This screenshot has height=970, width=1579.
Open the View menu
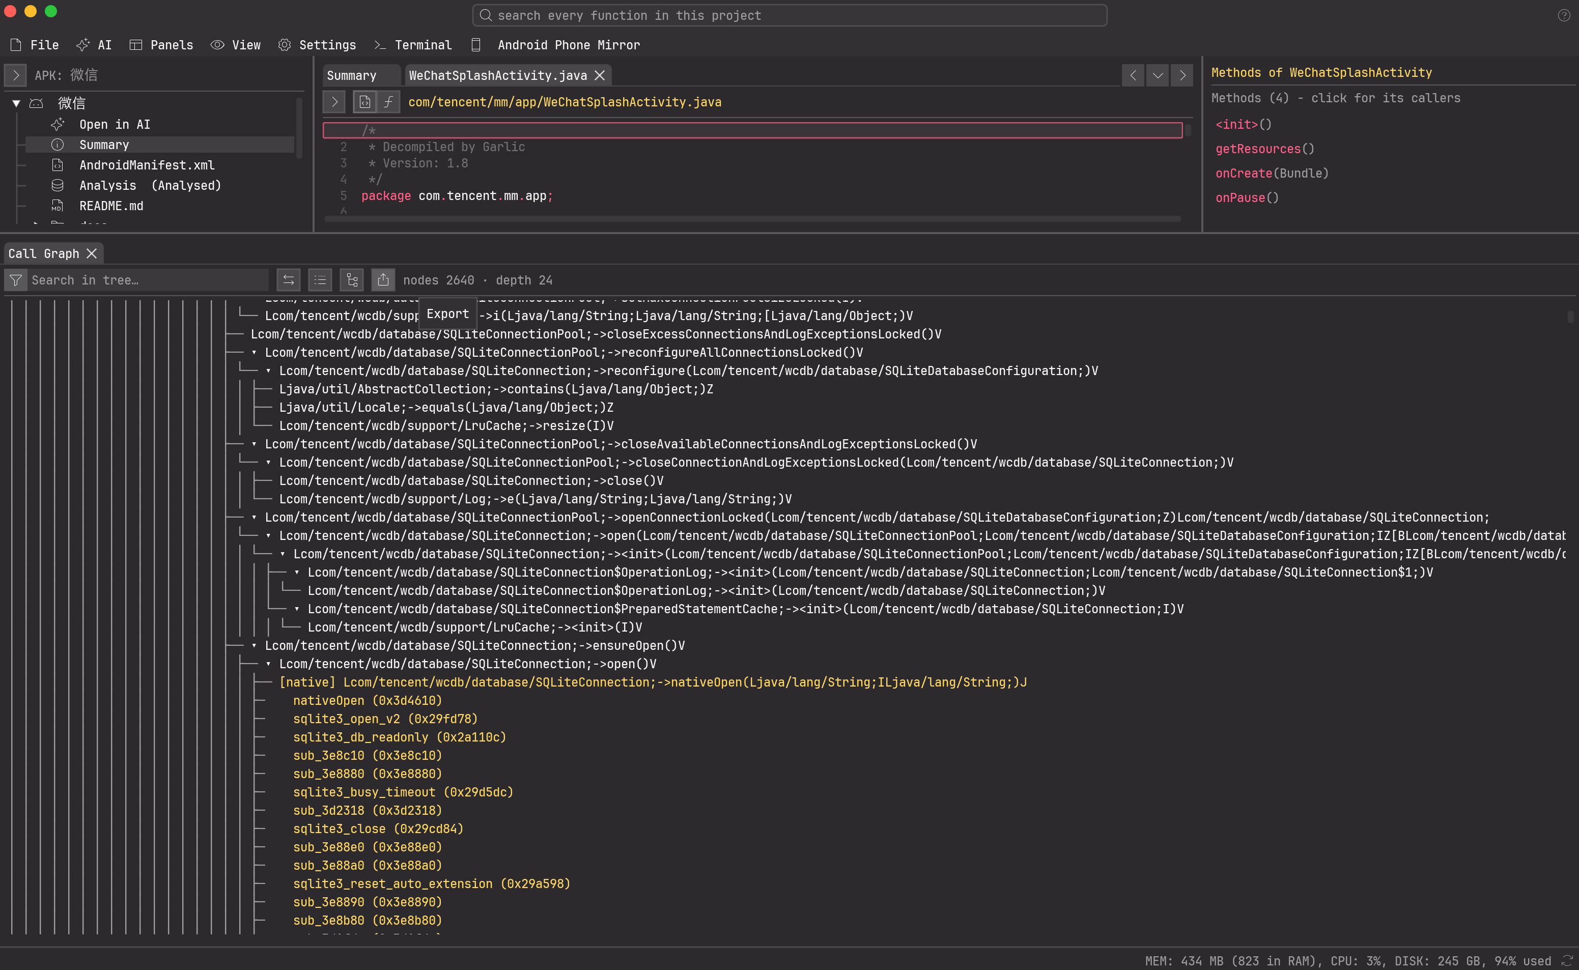click(236, 45)
